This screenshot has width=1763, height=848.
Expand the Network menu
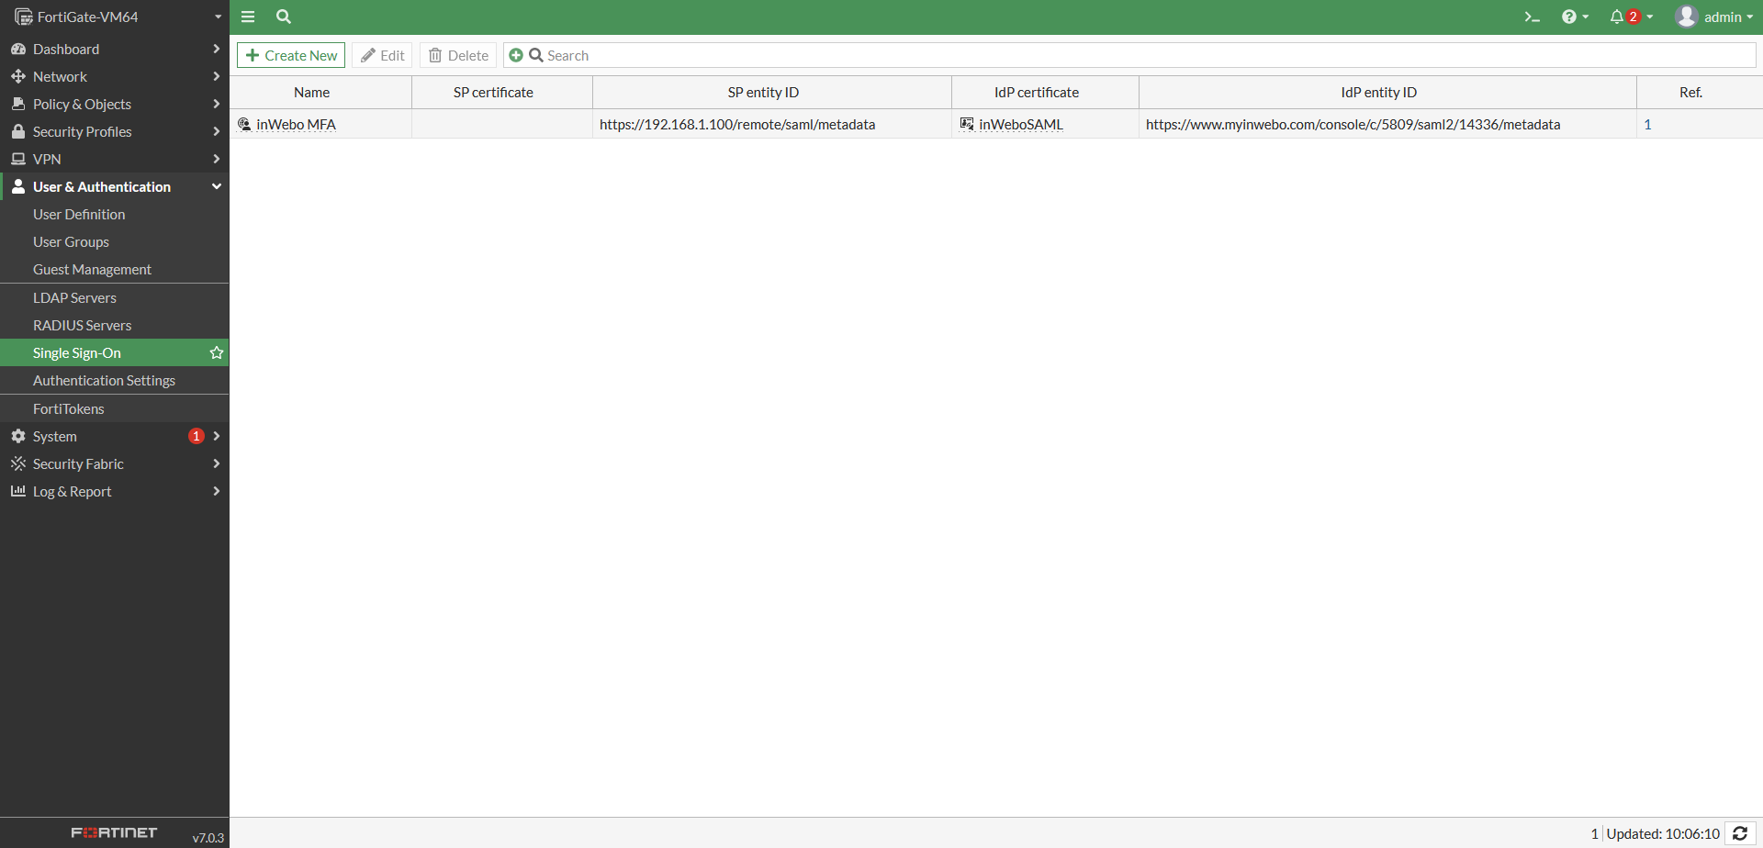[61, 76]
